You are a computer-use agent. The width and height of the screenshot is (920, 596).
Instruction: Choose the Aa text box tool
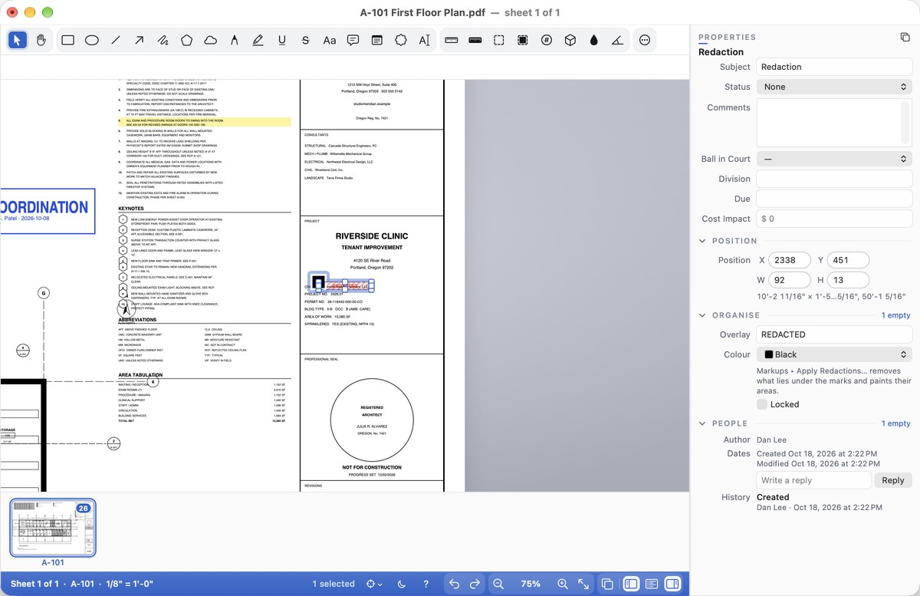(x=330, y=40)
